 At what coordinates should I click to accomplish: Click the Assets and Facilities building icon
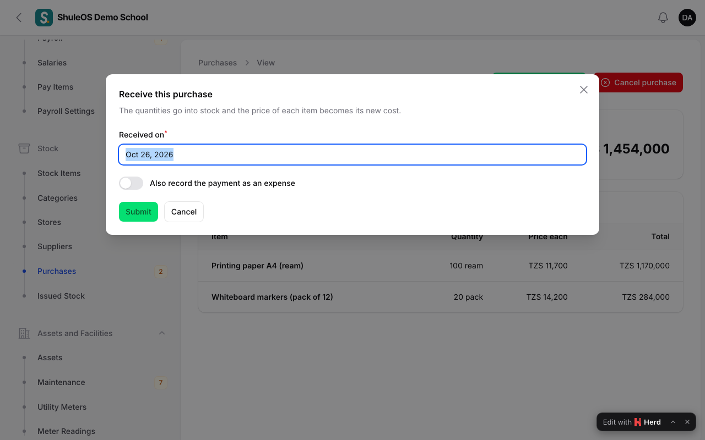[24, 333]
